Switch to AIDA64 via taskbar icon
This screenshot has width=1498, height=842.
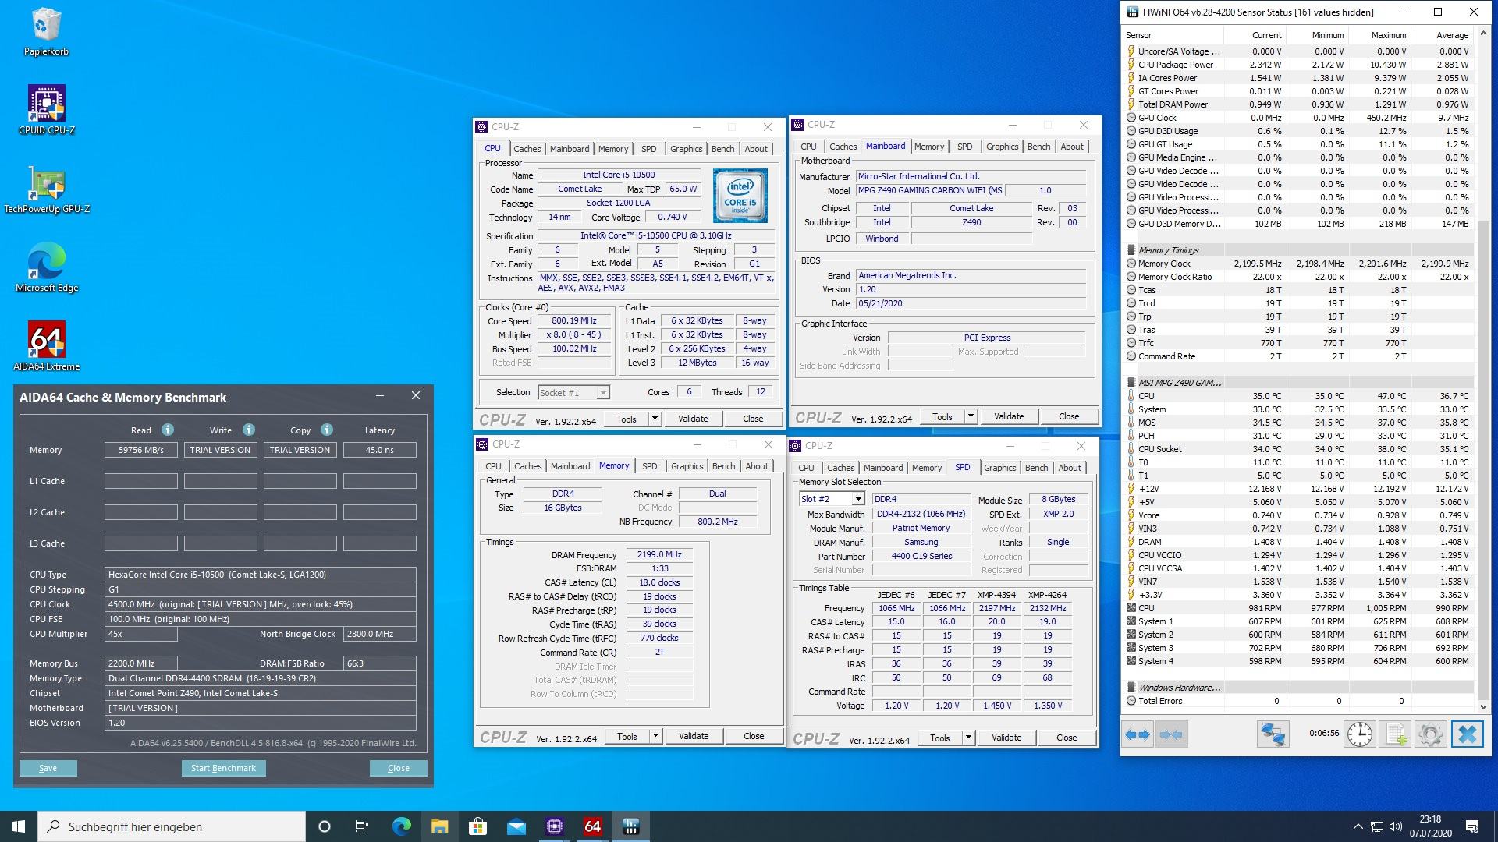[593, 826]
